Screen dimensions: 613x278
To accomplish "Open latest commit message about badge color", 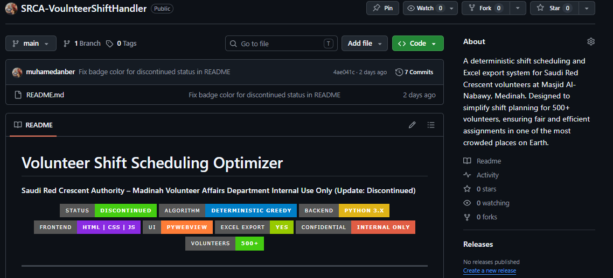I will (x=155, y=72).
